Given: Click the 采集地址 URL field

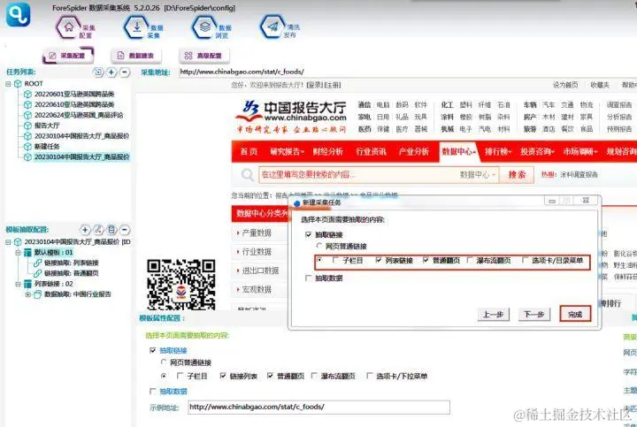Looking at the screenshot, I should pos(406,72).
